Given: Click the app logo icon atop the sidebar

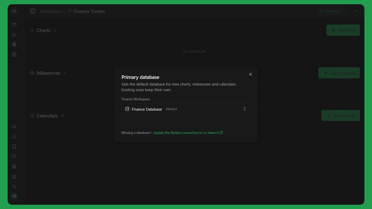Looking at the screenshot, I should click(x=14, y=11).
